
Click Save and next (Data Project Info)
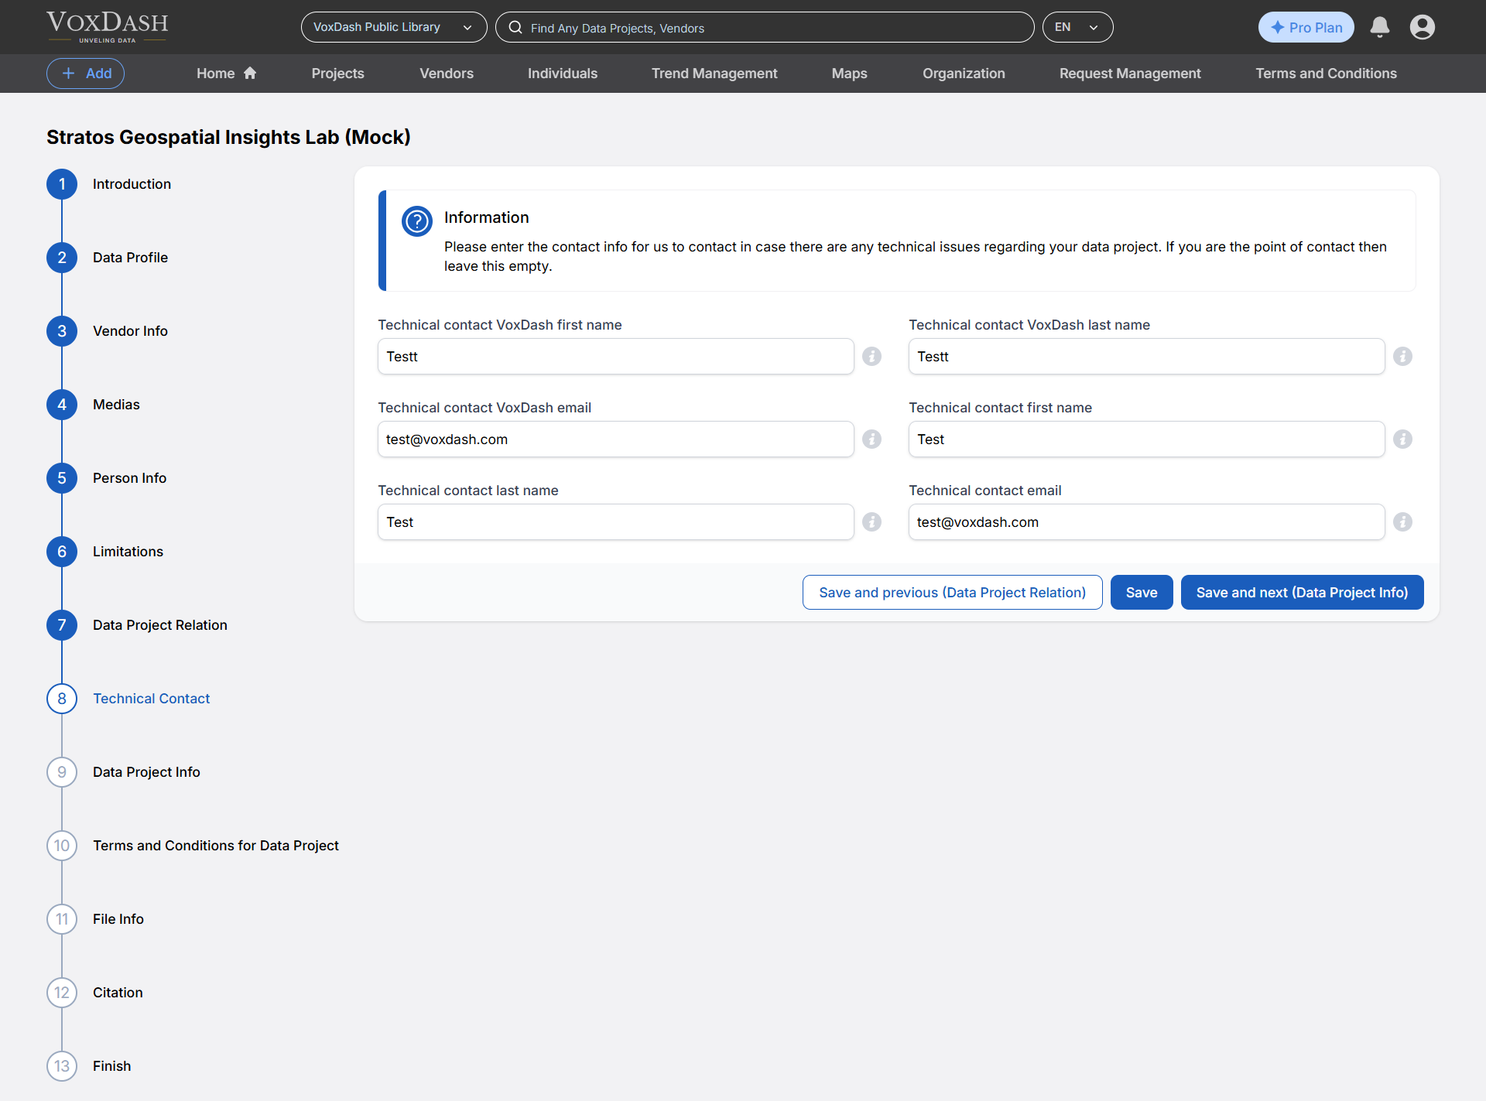[1301, 592]
